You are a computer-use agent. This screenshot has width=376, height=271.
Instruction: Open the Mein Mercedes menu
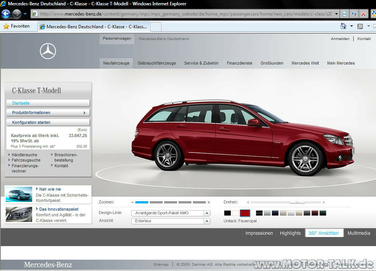(341, 63)
